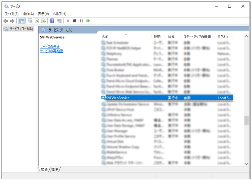Pause the service with the pause icon
The height and width of the screenshot is (181, 252).
(x=81, y=21)
